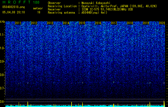Click the 2013 time marker label
The height and width of the screenshot is (107, 168).
(50, 23)
